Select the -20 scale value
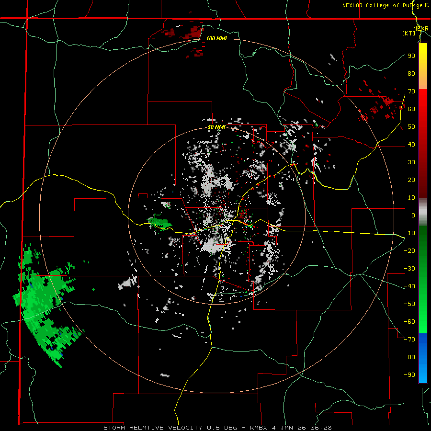The width and height of the screenshot is (431, 431). pyautogui.click(x=409, y=250)
